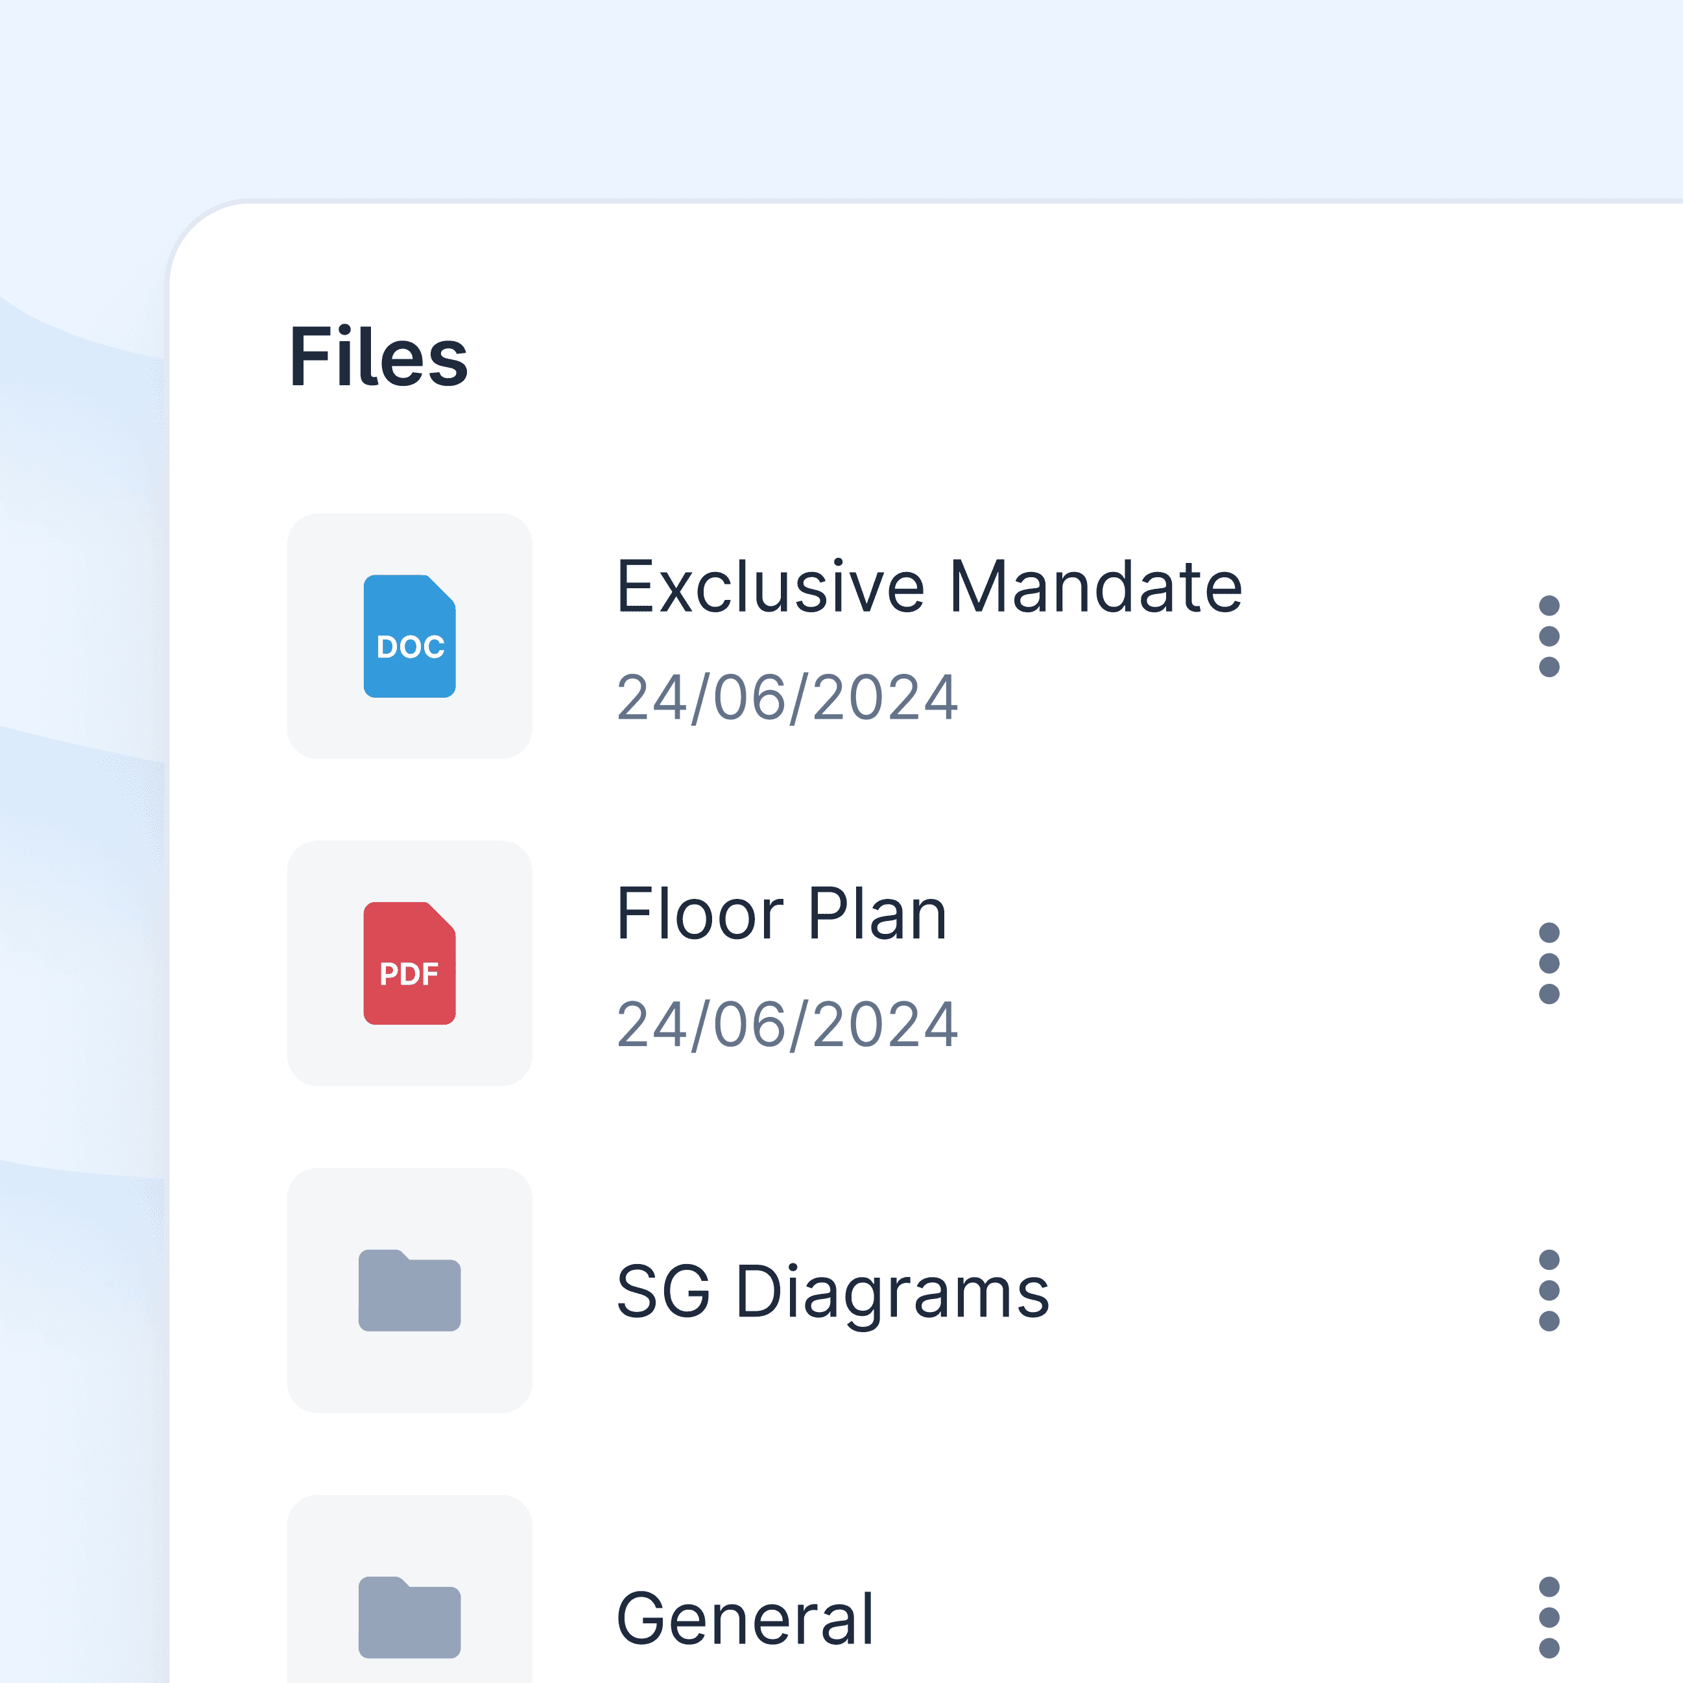The height and width of the screenshot is (1683, 1683).
Task: Click the SG Diagrams folder icon
Action: tap(409, 1290)
